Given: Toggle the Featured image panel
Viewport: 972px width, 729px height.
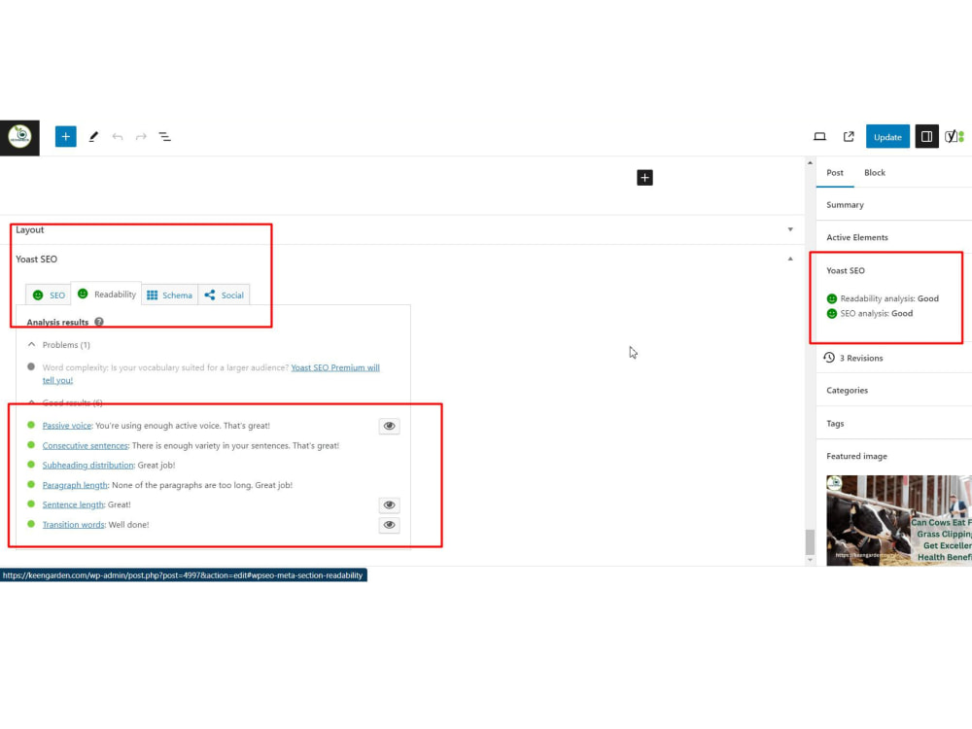Looking at the screenshot, I should point(894,456).
